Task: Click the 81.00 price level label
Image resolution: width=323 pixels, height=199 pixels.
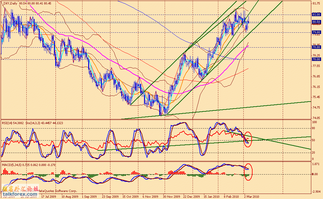Action: click(316, 15)
